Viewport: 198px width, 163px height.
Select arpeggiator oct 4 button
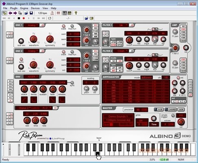(x=184, y=101)
